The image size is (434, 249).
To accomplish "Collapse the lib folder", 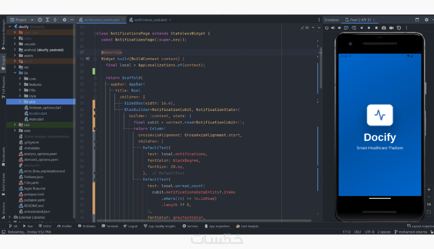I will (15, 73).
